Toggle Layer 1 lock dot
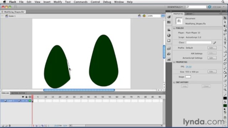This screenshot has width=228, height=128. [x=26, y=101]
